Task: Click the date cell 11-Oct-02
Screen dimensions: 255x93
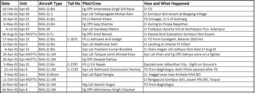Action: point(10,80)
